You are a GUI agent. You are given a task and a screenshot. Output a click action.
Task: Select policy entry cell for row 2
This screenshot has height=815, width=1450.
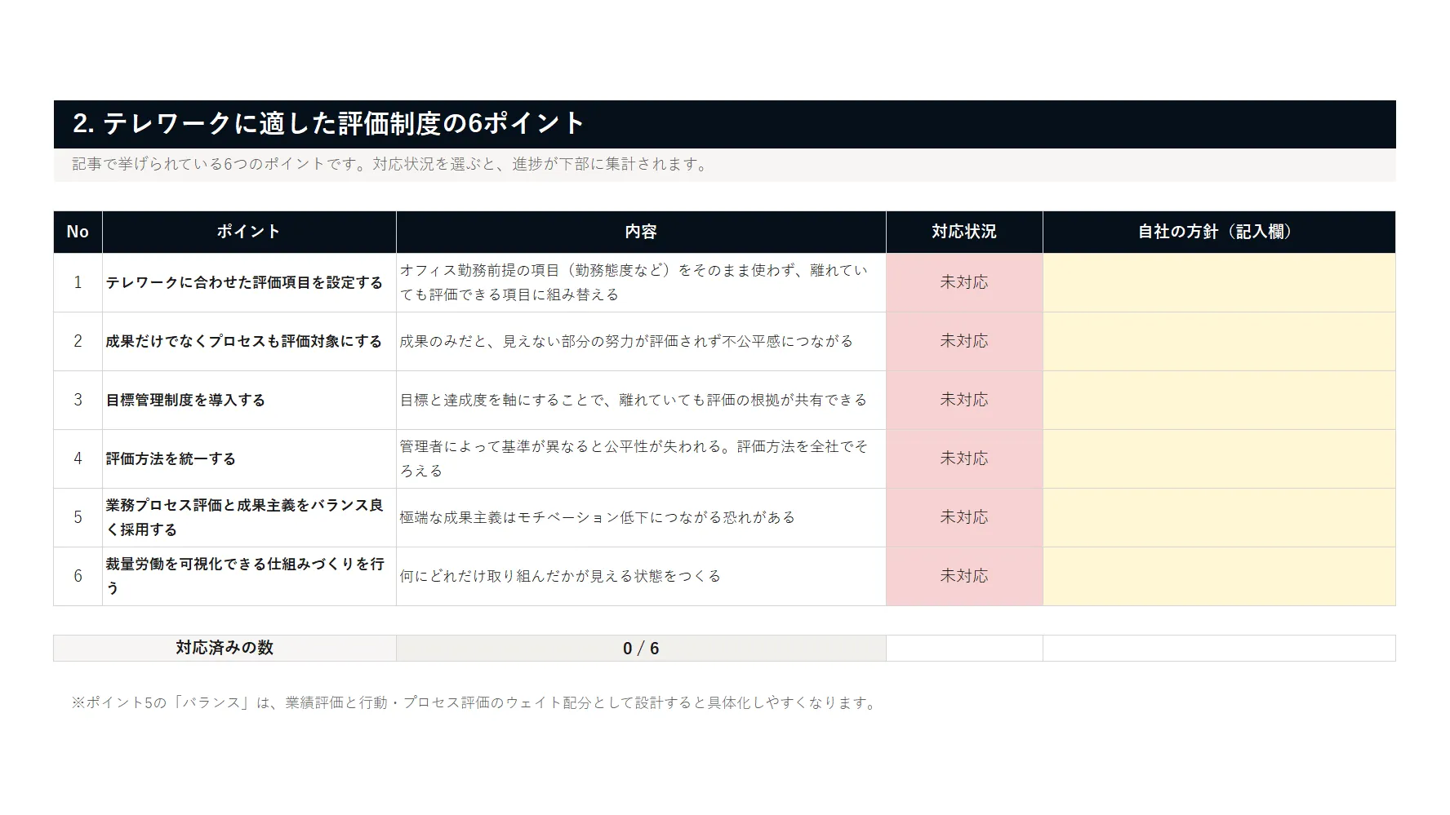[x=1219, y=341]
